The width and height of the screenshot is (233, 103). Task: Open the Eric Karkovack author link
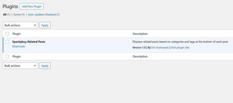(160, 48)
